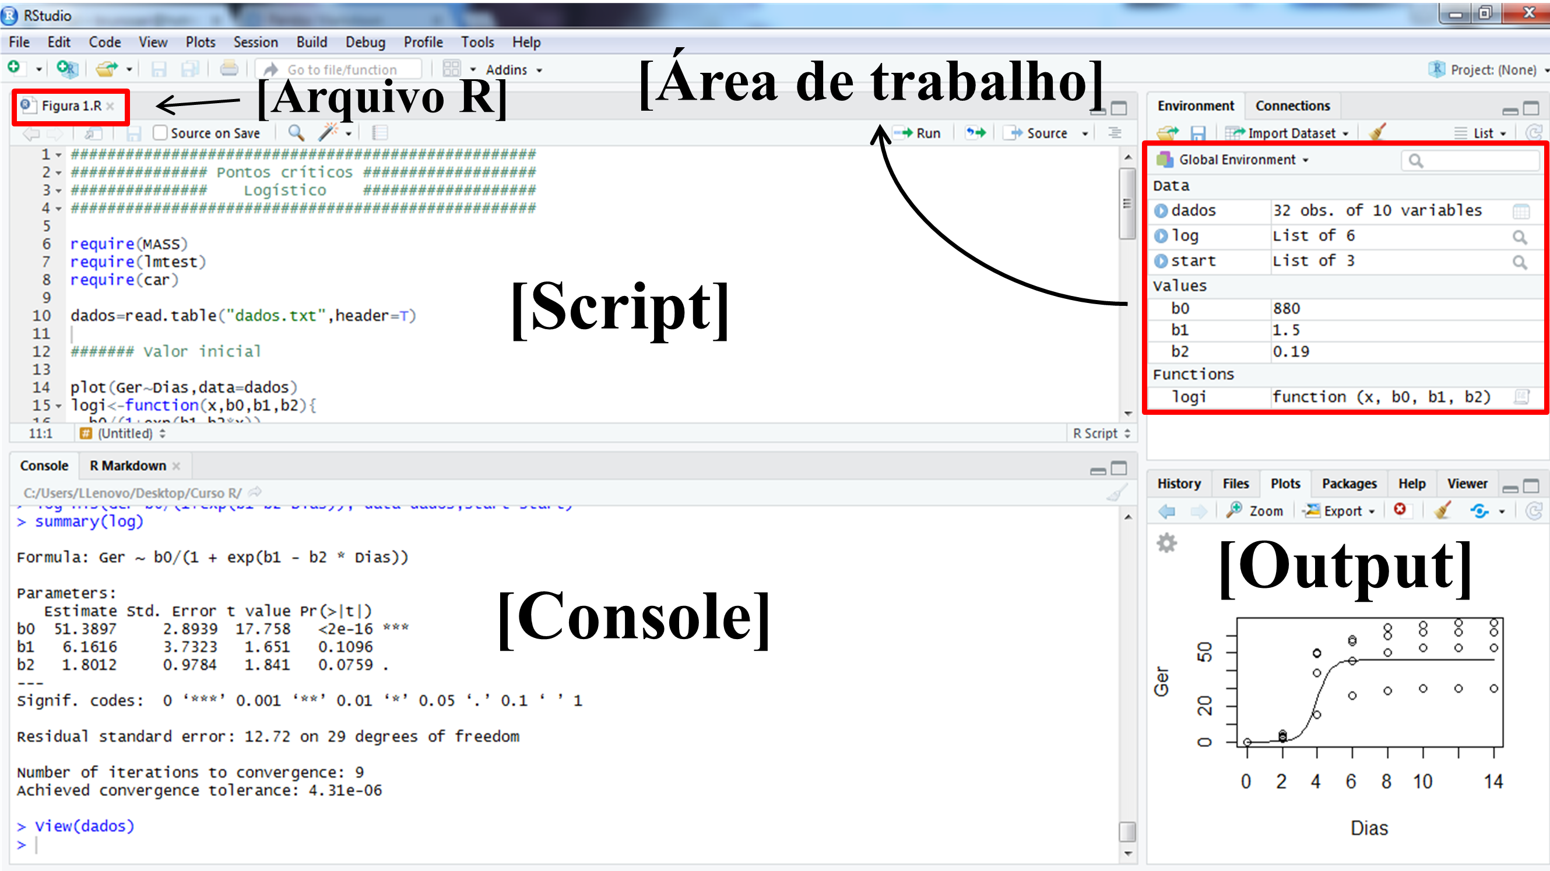
Task: Toggle the Connections tab in Environment panel
Action: (x=1291, y=105)
